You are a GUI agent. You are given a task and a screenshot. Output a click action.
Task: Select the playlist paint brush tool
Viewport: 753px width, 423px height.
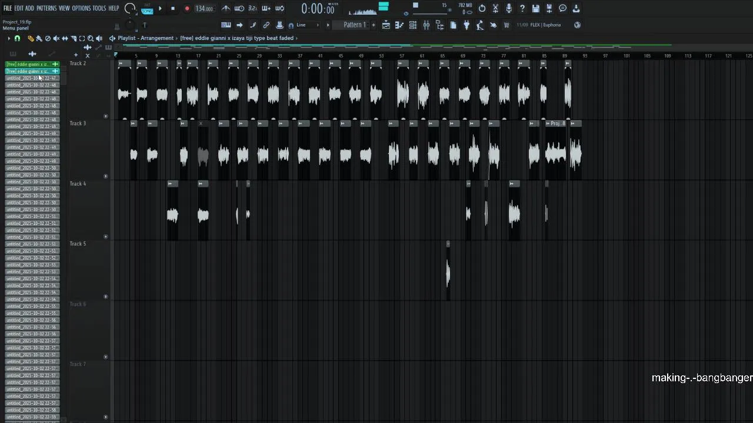39,38
